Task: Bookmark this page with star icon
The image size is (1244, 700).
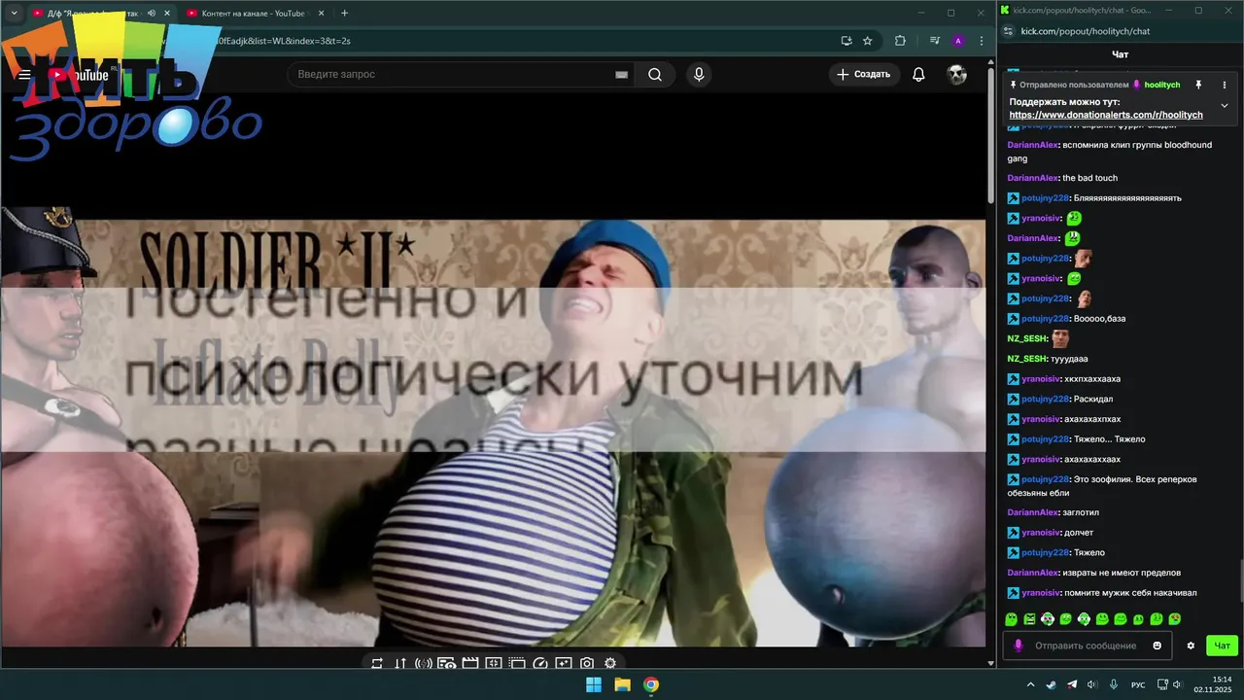Action: (868, 41)
